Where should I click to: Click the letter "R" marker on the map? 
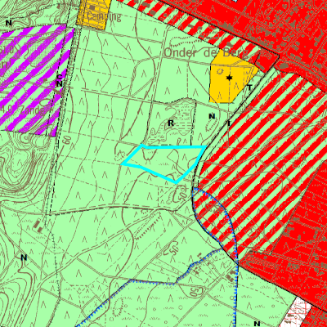(x=171, y=123)
